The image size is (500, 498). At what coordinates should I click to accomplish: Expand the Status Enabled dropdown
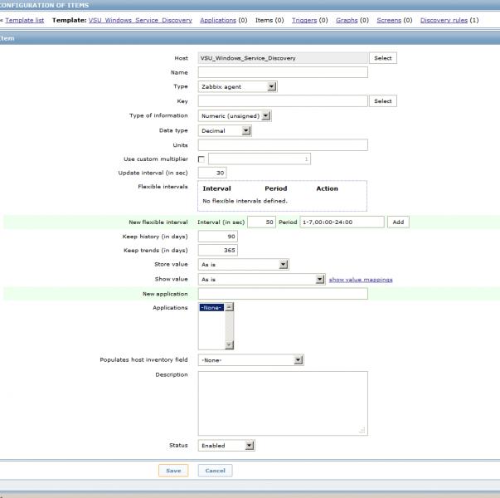point(226,445)
